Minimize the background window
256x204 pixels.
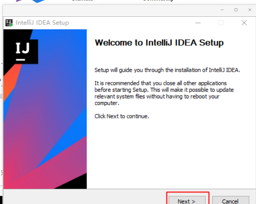pyautogui.click(x=222, y=10)
